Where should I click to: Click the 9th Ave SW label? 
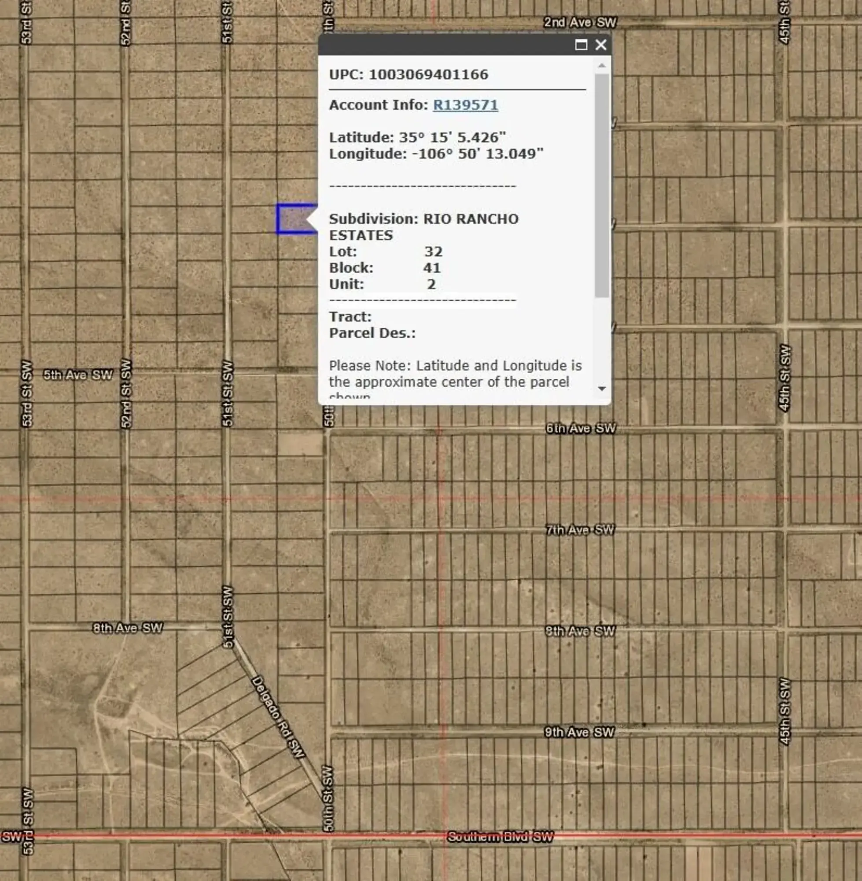[579, 732]
